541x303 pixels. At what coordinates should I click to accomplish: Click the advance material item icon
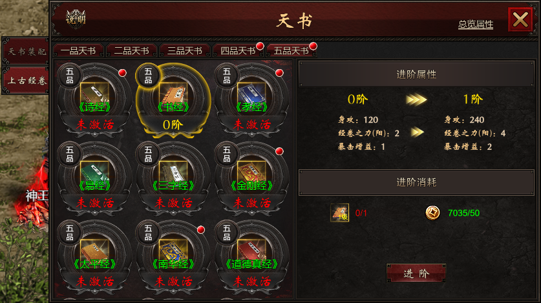339,213
